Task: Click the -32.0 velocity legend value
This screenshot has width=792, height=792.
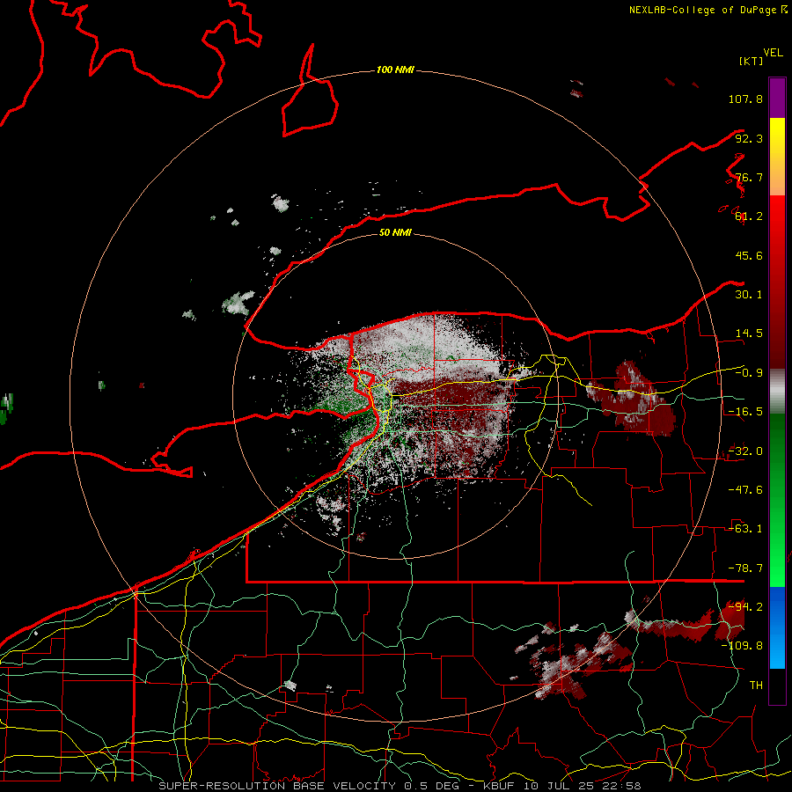Action: coord(745,451)
